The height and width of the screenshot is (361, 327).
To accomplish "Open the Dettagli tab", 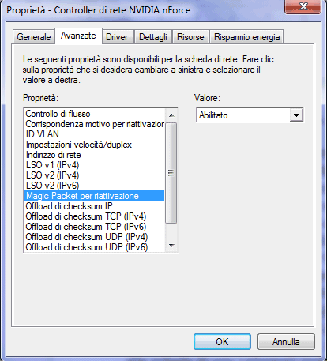I will (153, 37).
